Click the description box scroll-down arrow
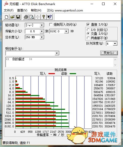123x147 pixels. click(x=115, y=65)
